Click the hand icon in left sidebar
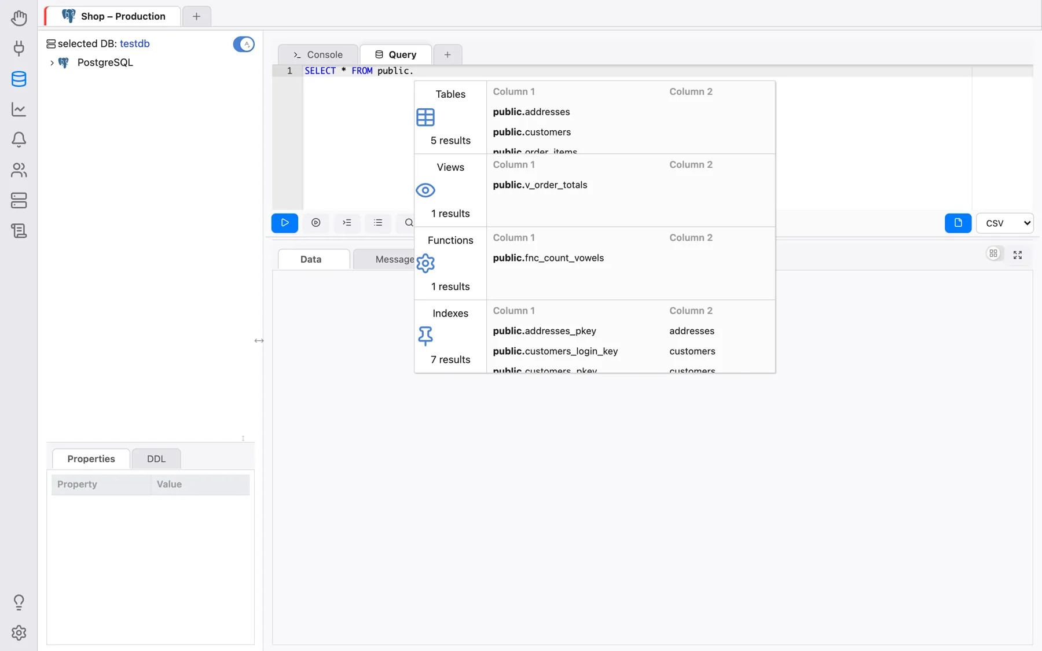Screen dimensions: 1042x651 pyautogui.click(x=19, y=18)
